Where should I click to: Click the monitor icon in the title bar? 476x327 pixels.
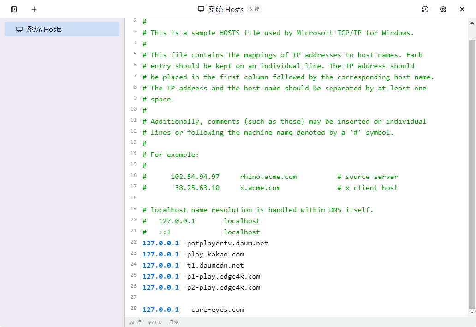point(200,9)
